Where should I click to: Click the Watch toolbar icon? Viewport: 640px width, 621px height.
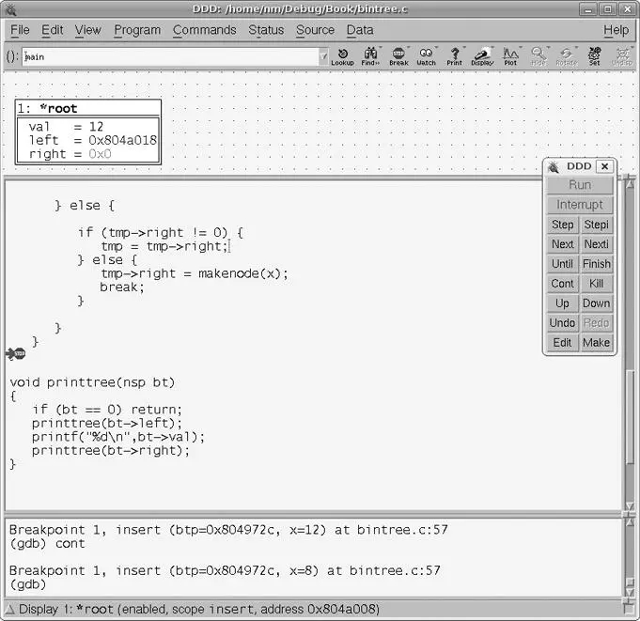click(x=426, y=56)
